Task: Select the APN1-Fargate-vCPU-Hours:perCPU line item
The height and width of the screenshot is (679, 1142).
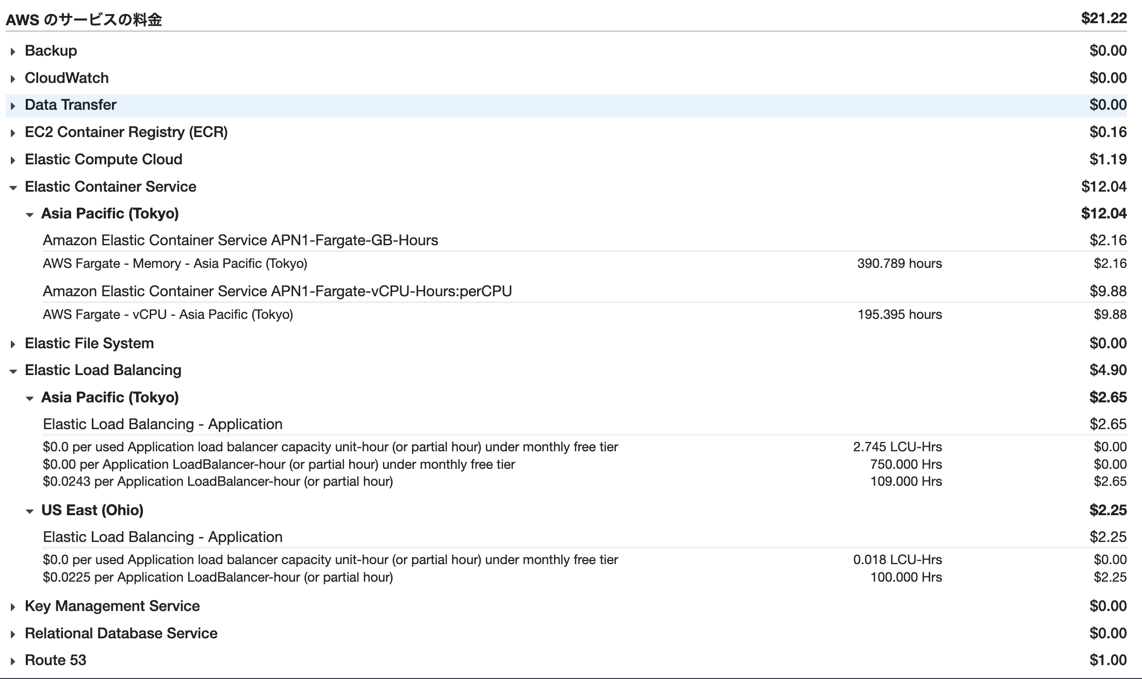Action: 277,291
